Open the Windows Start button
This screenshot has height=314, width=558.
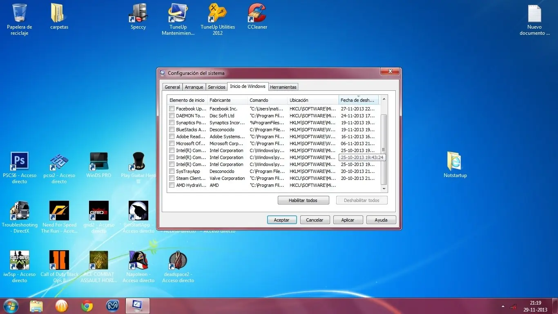[11, 306]
